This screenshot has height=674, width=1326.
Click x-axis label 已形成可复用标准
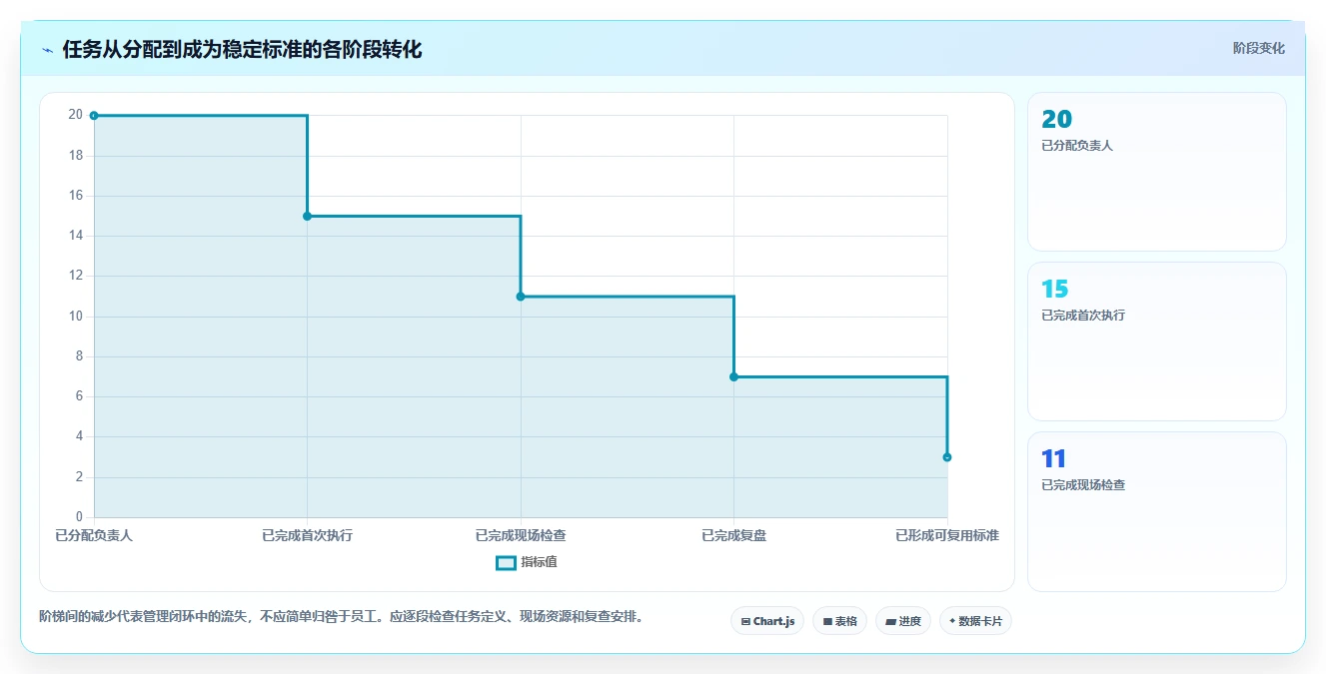pos(947,535)
